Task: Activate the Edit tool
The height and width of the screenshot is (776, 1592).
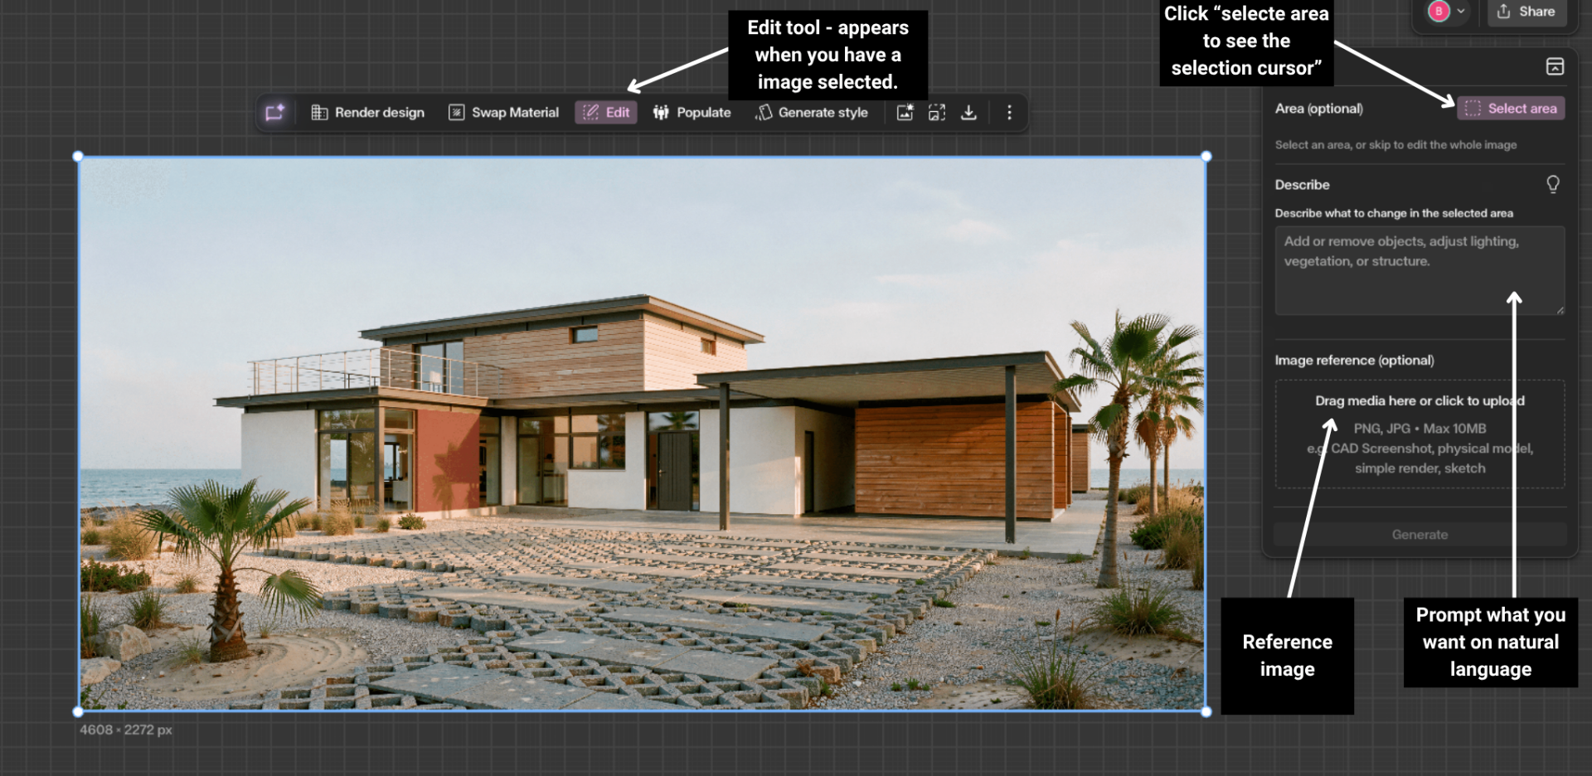Action: (606, 112)
